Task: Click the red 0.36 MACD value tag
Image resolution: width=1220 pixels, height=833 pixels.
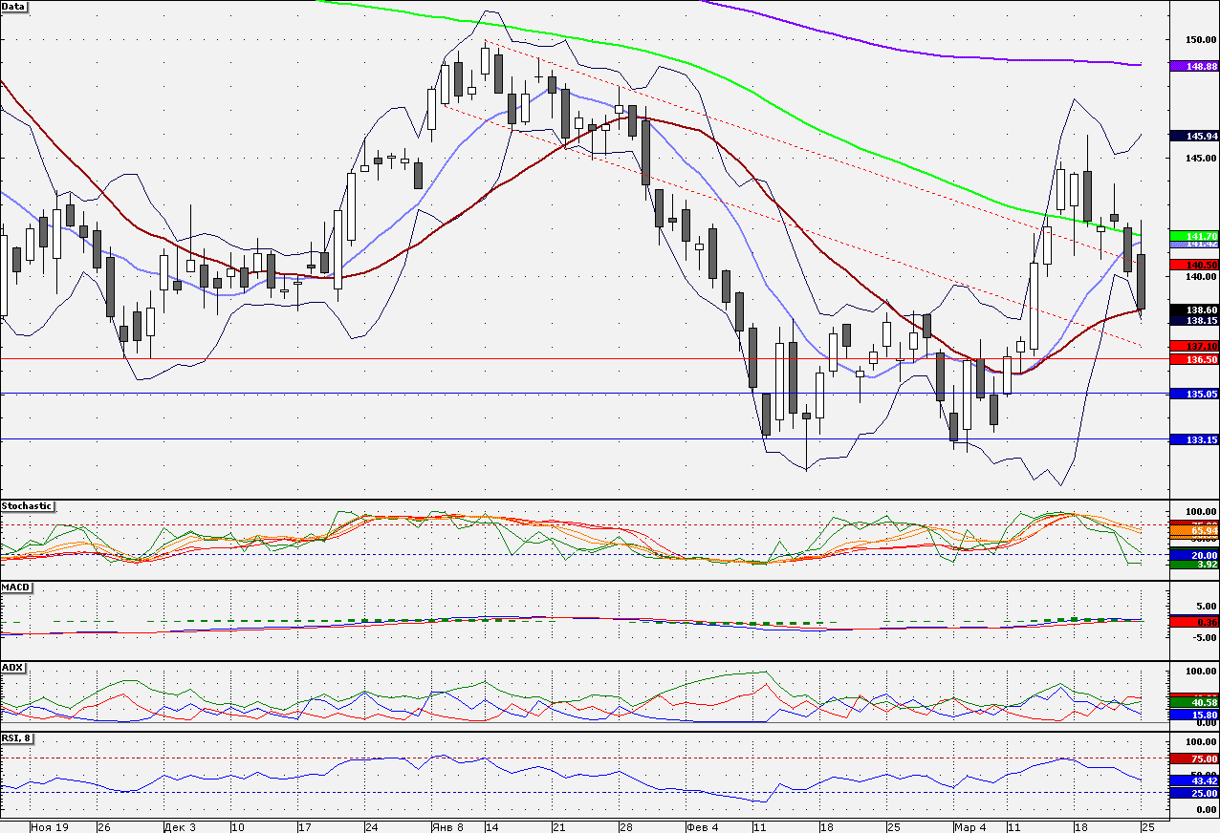Action: [x=1194, y=622]
